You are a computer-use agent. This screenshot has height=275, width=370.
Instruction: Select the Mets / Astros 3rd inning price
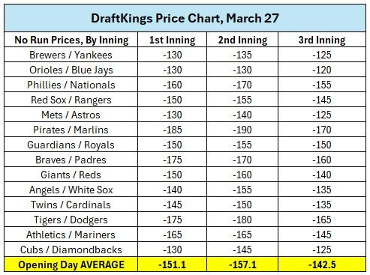coord(322,115)
